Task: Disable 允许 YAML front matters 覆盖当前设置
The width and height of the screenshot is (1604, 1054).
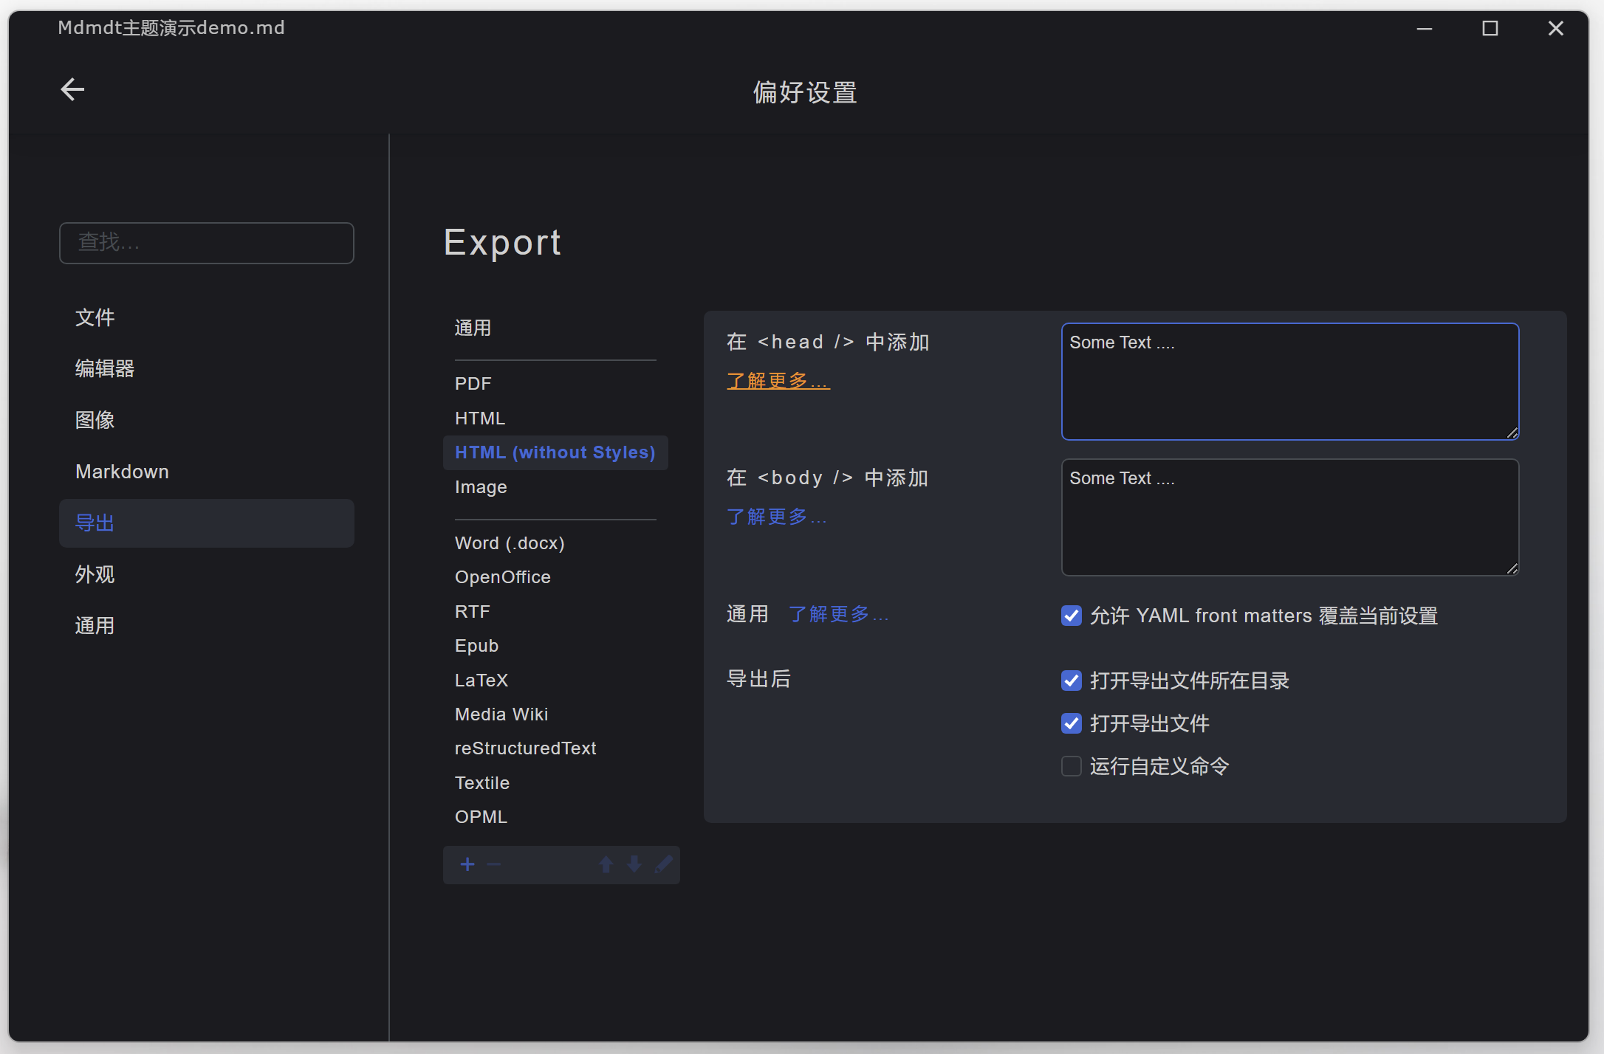Action: 1071,615
